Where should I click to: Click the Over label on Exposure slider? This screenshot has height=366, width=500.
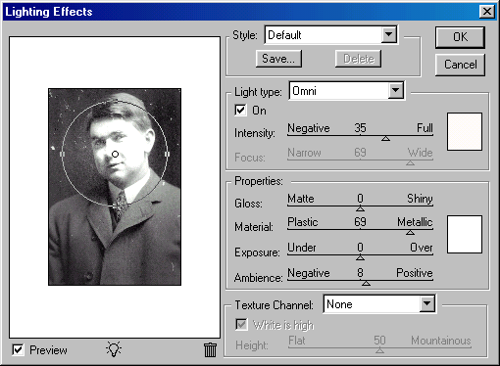pos(422,248)
